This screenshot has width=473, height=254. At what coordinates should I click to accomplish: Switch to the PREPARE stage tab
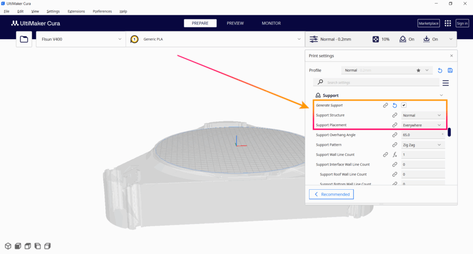200,23
